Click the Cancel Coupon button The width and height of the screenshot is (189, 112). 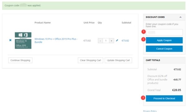pyautogui.click(x=164, y=49)
